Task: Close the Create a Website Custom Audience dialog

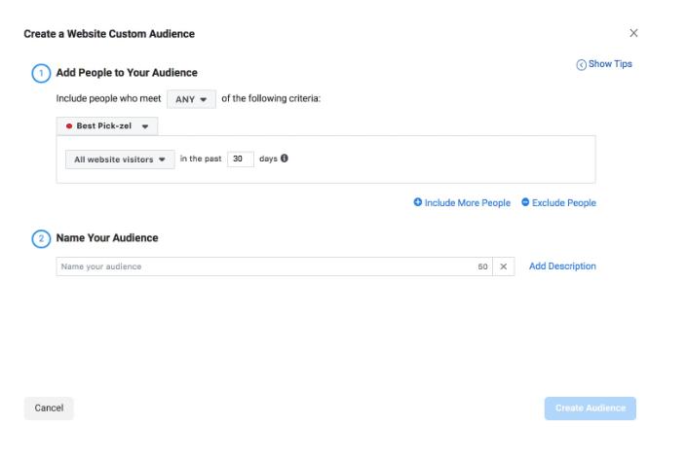Action: point(633,33)
